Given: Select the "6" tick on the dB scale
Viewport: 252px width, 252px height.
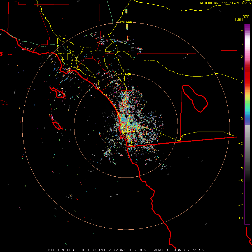Looking at the screenshot, I should (242, 44).
